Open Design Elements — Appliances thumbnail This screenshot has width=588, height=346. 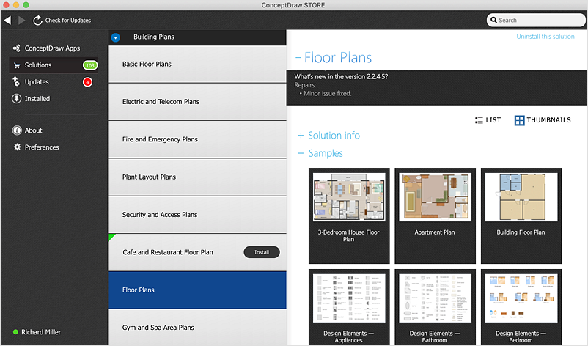(x=349, y=307)
